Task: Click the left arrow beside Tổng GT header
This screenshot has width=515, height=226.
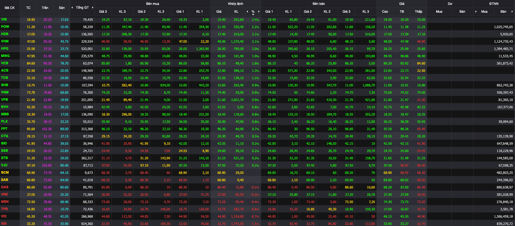Action: tap(72, 8)
